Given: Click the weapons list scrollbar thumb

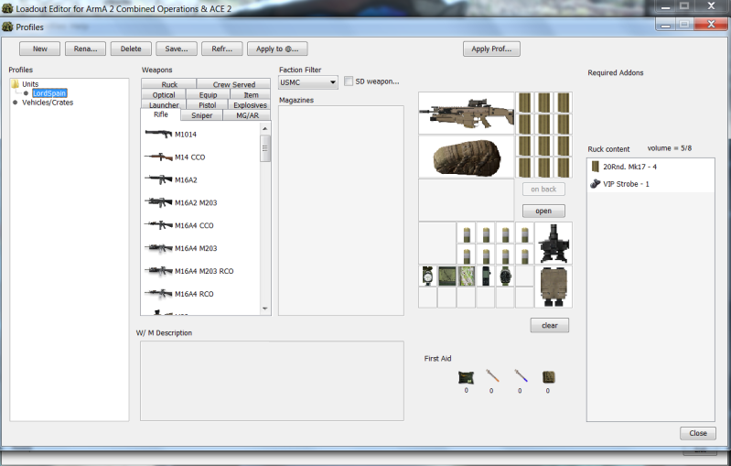Looking at the screenshot, I should 265,148.
